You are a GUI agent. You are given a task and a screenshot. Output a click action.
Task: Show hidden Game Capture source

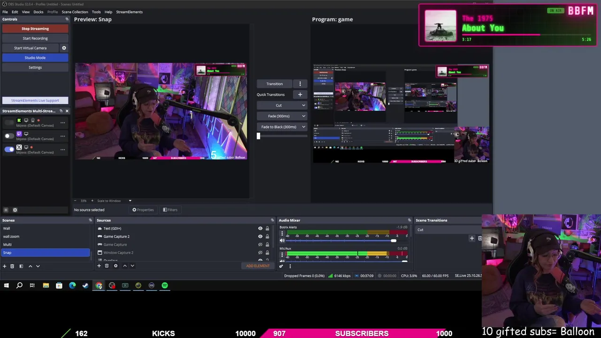pyautogui.click(x=260, y=245)
